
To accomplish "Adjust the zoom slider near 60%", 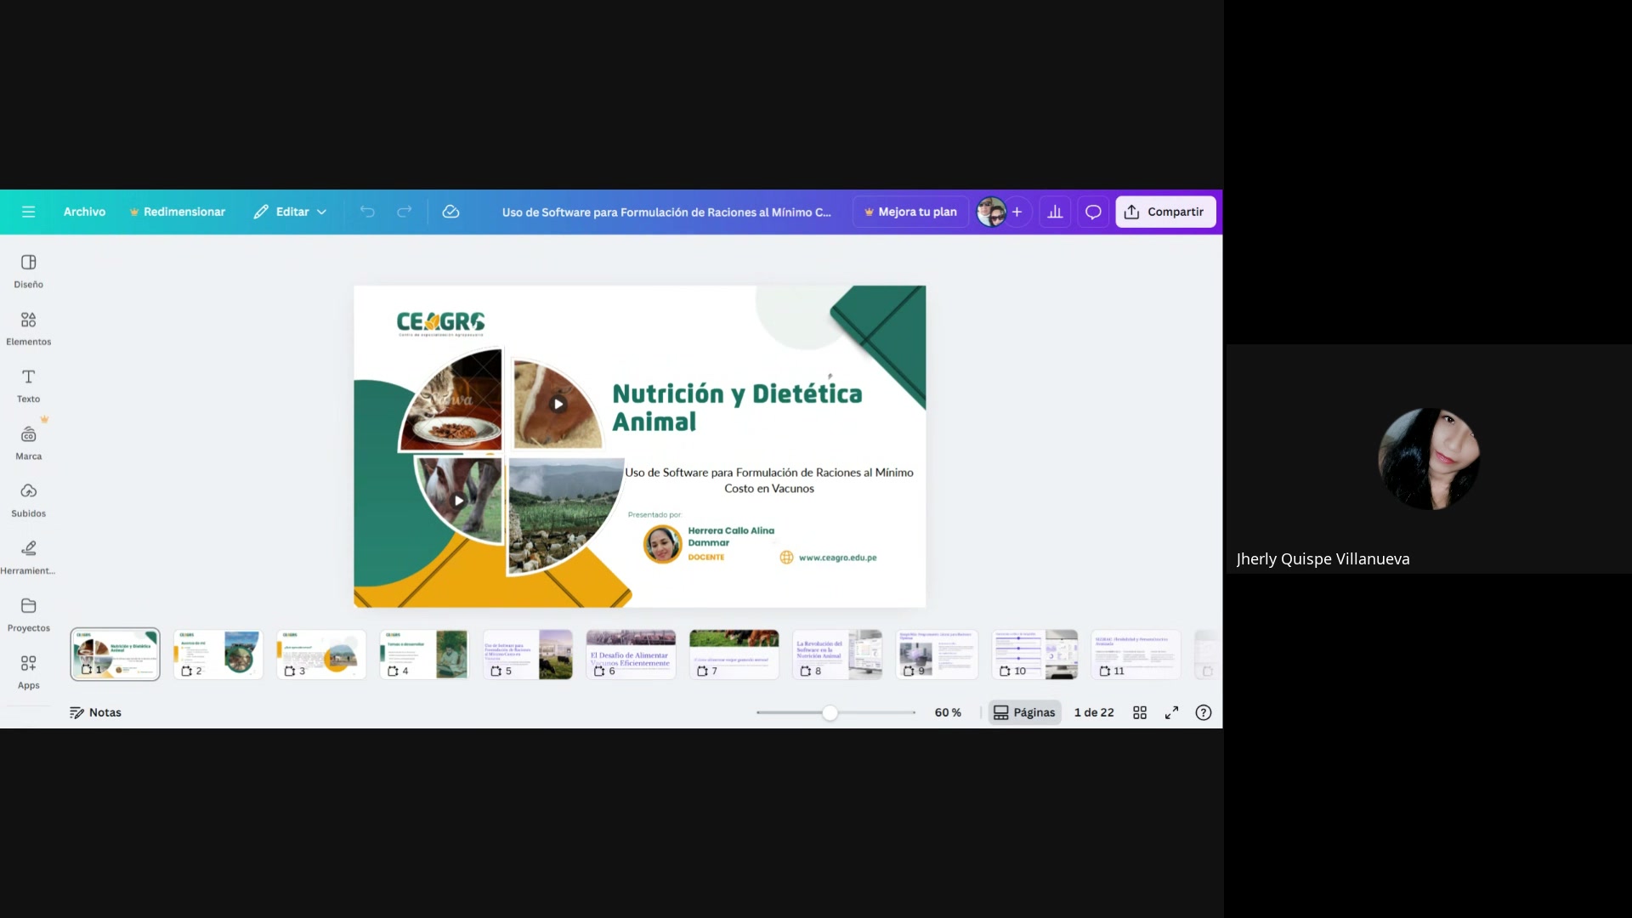I will pyautogui.click(x=831, y=712).
